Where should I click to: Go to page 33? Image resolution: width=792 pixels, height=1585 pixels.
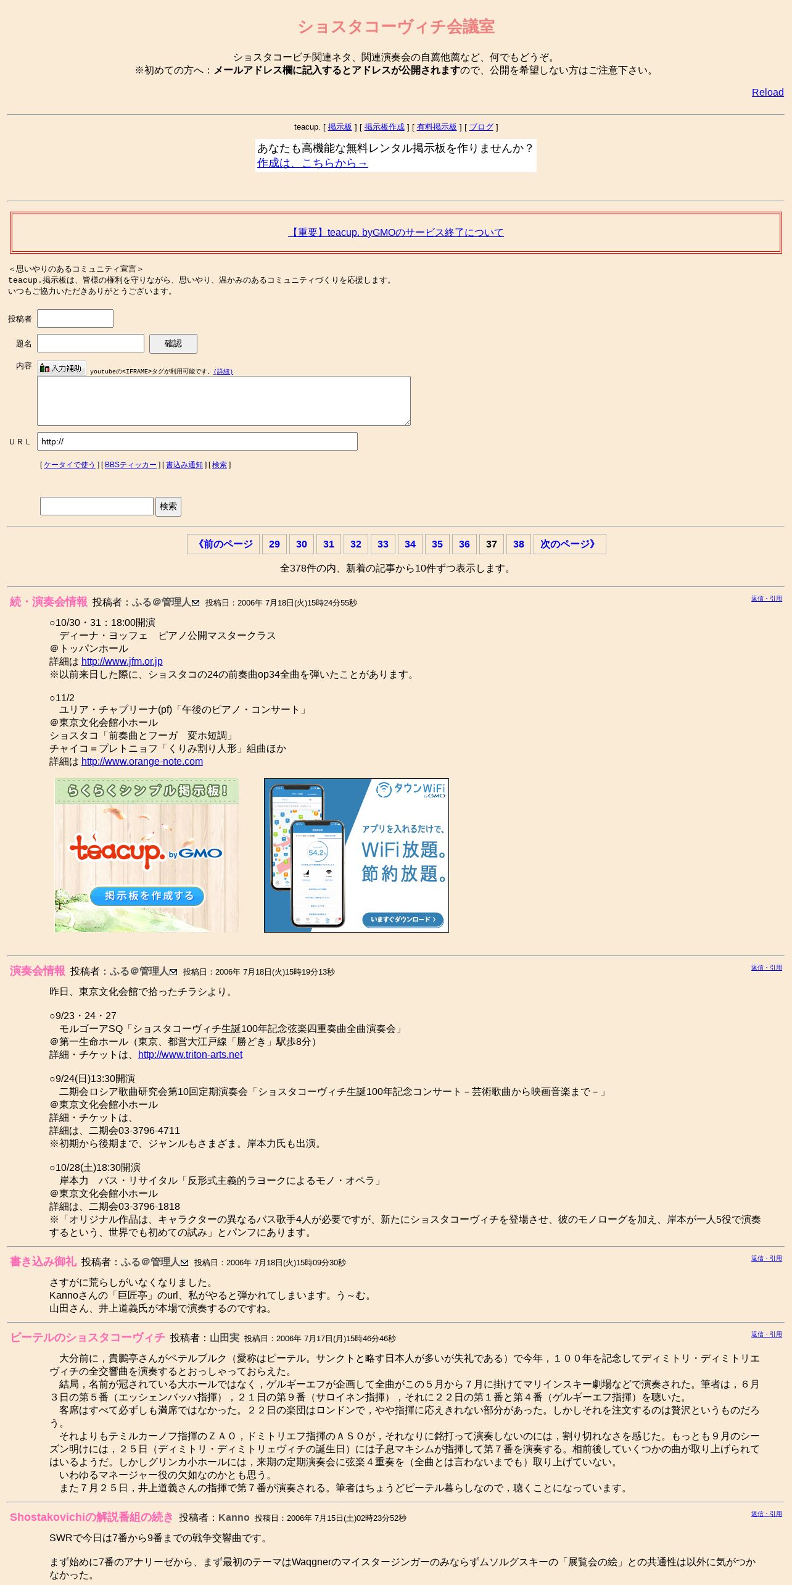click(x=383, y=544)
